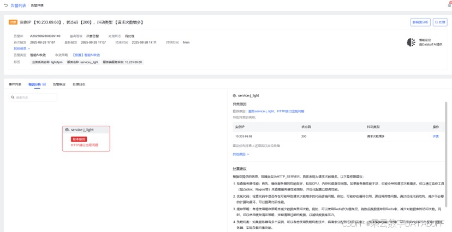
Task: Click the 抖动类型 column header
Action: [373, 127]
